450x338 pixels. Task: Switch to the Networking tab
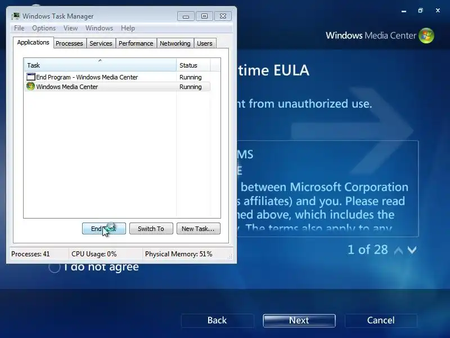(175, 43)
